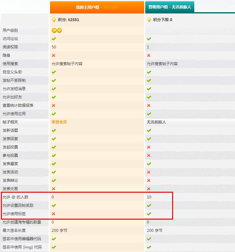This screenshot has width=235, height=252.
Task: Click the red cross for 允许使用标签 under 荣誉会员
Action: click(x=54, y=214)
